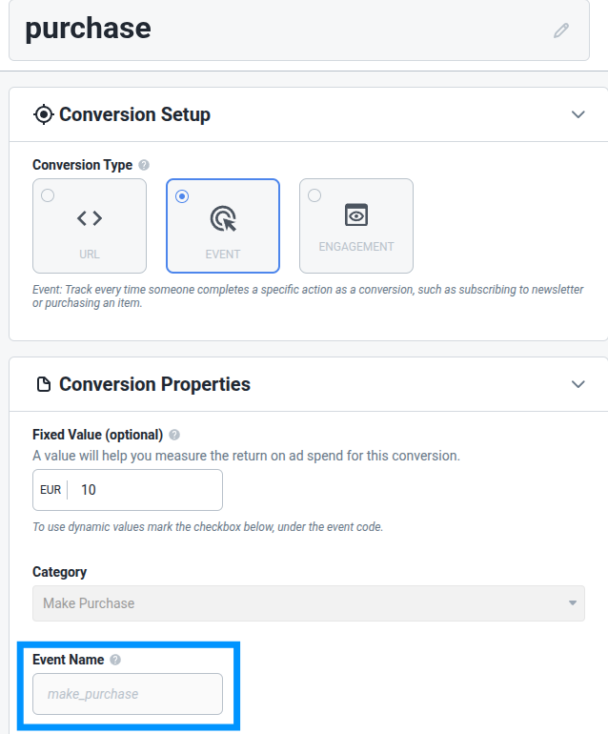Click the purchase conversion title field
The image size is (608, 734).
point(286,29)
